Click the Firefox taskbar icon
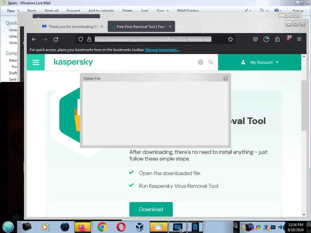The width and height of the screenshot is (311, 233). 83,227
